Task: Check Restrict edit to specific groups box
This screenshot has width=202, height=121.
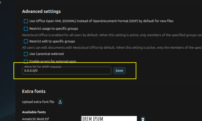Action: pyautogui.click(x=26, y=41)
